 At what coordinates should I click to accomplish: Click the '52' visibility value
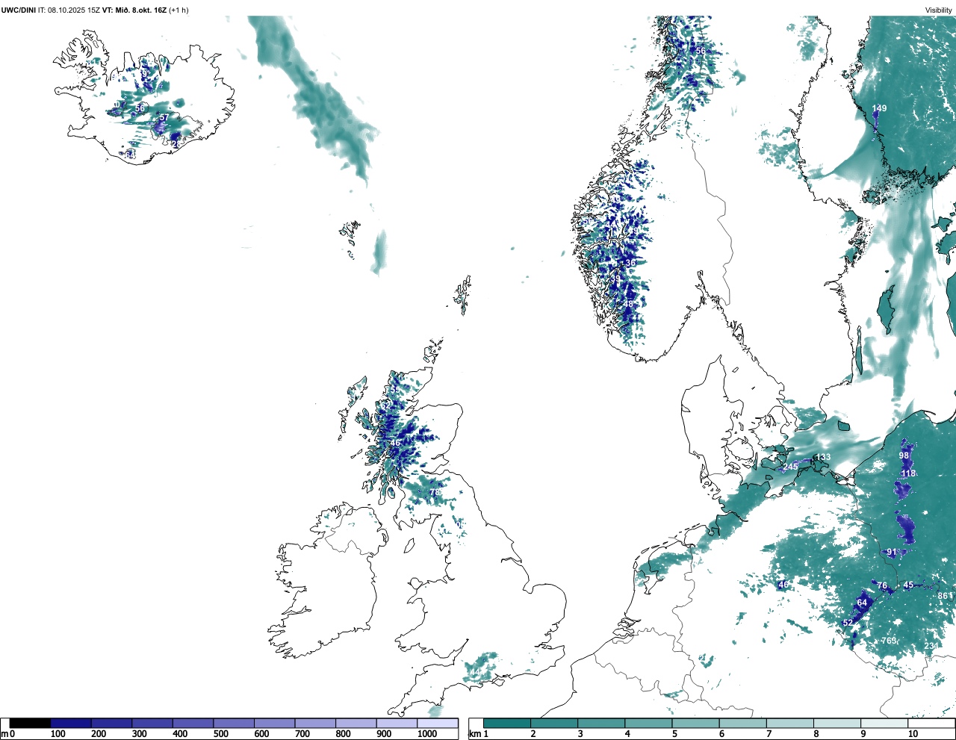[848, 623]
